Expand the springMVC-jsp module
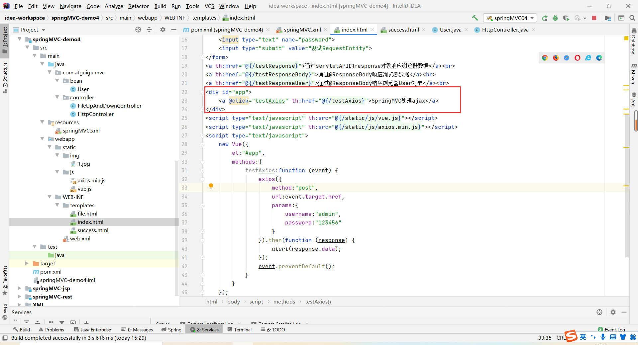This screenshot has height=345, width=638. (x=19, y=288)
